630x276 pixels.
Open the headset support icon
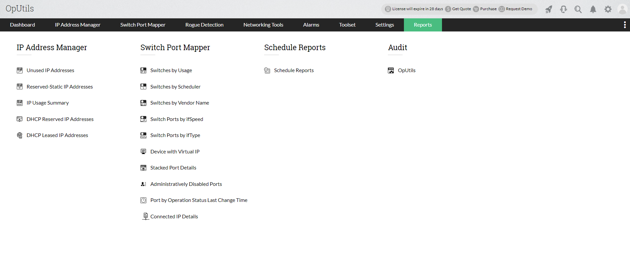(x=563, y=9)
